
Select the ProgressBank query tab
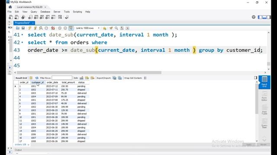click(23, 23)
